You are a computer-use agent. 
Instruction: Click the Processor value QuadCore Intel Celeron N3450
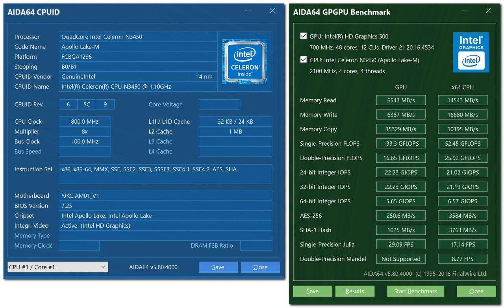pyautogui.click(x=138, y=37)
